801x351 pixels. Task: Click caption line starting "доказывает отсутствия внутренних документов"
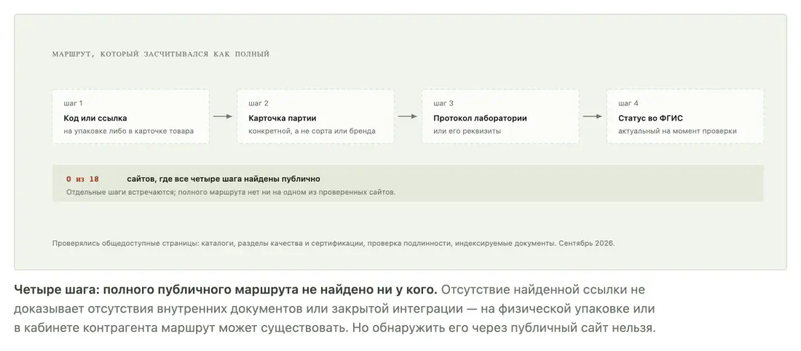tap(334, 309)
